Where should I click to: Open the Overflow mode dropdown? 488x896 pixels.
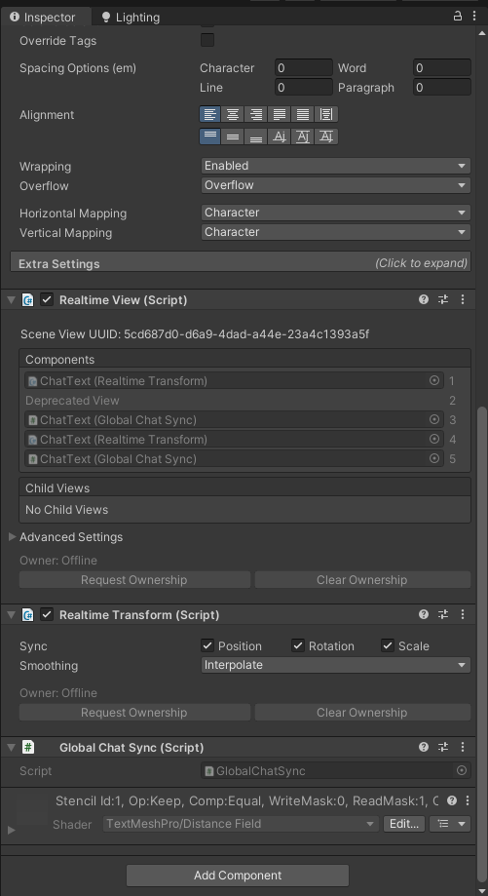pyautogui.click(x=336, y=185)
